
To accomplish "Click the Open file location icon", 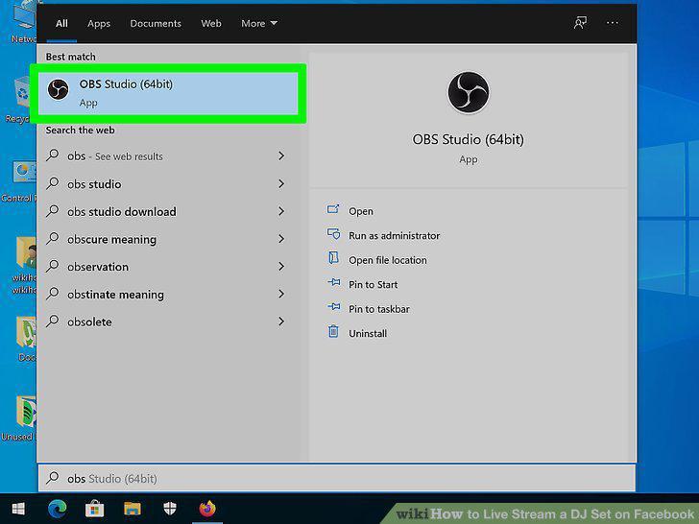I will click(333, 258).
